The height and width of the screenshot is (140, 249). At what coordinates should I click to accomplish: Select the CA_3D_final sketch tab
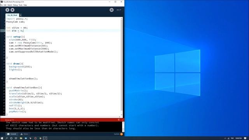12,15
